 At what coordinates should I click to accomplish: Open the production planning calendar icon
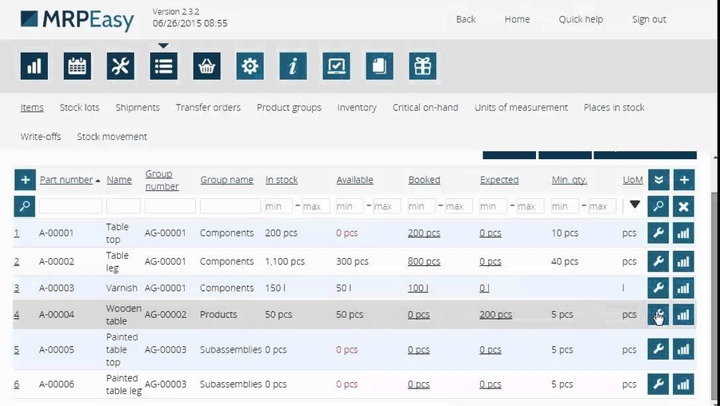(x=78, y=66)
